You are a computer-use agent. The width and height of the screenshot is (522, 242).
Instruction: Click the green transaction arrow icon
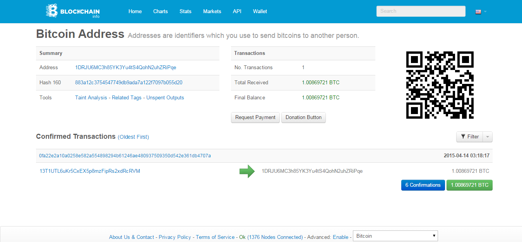point(247,171)
